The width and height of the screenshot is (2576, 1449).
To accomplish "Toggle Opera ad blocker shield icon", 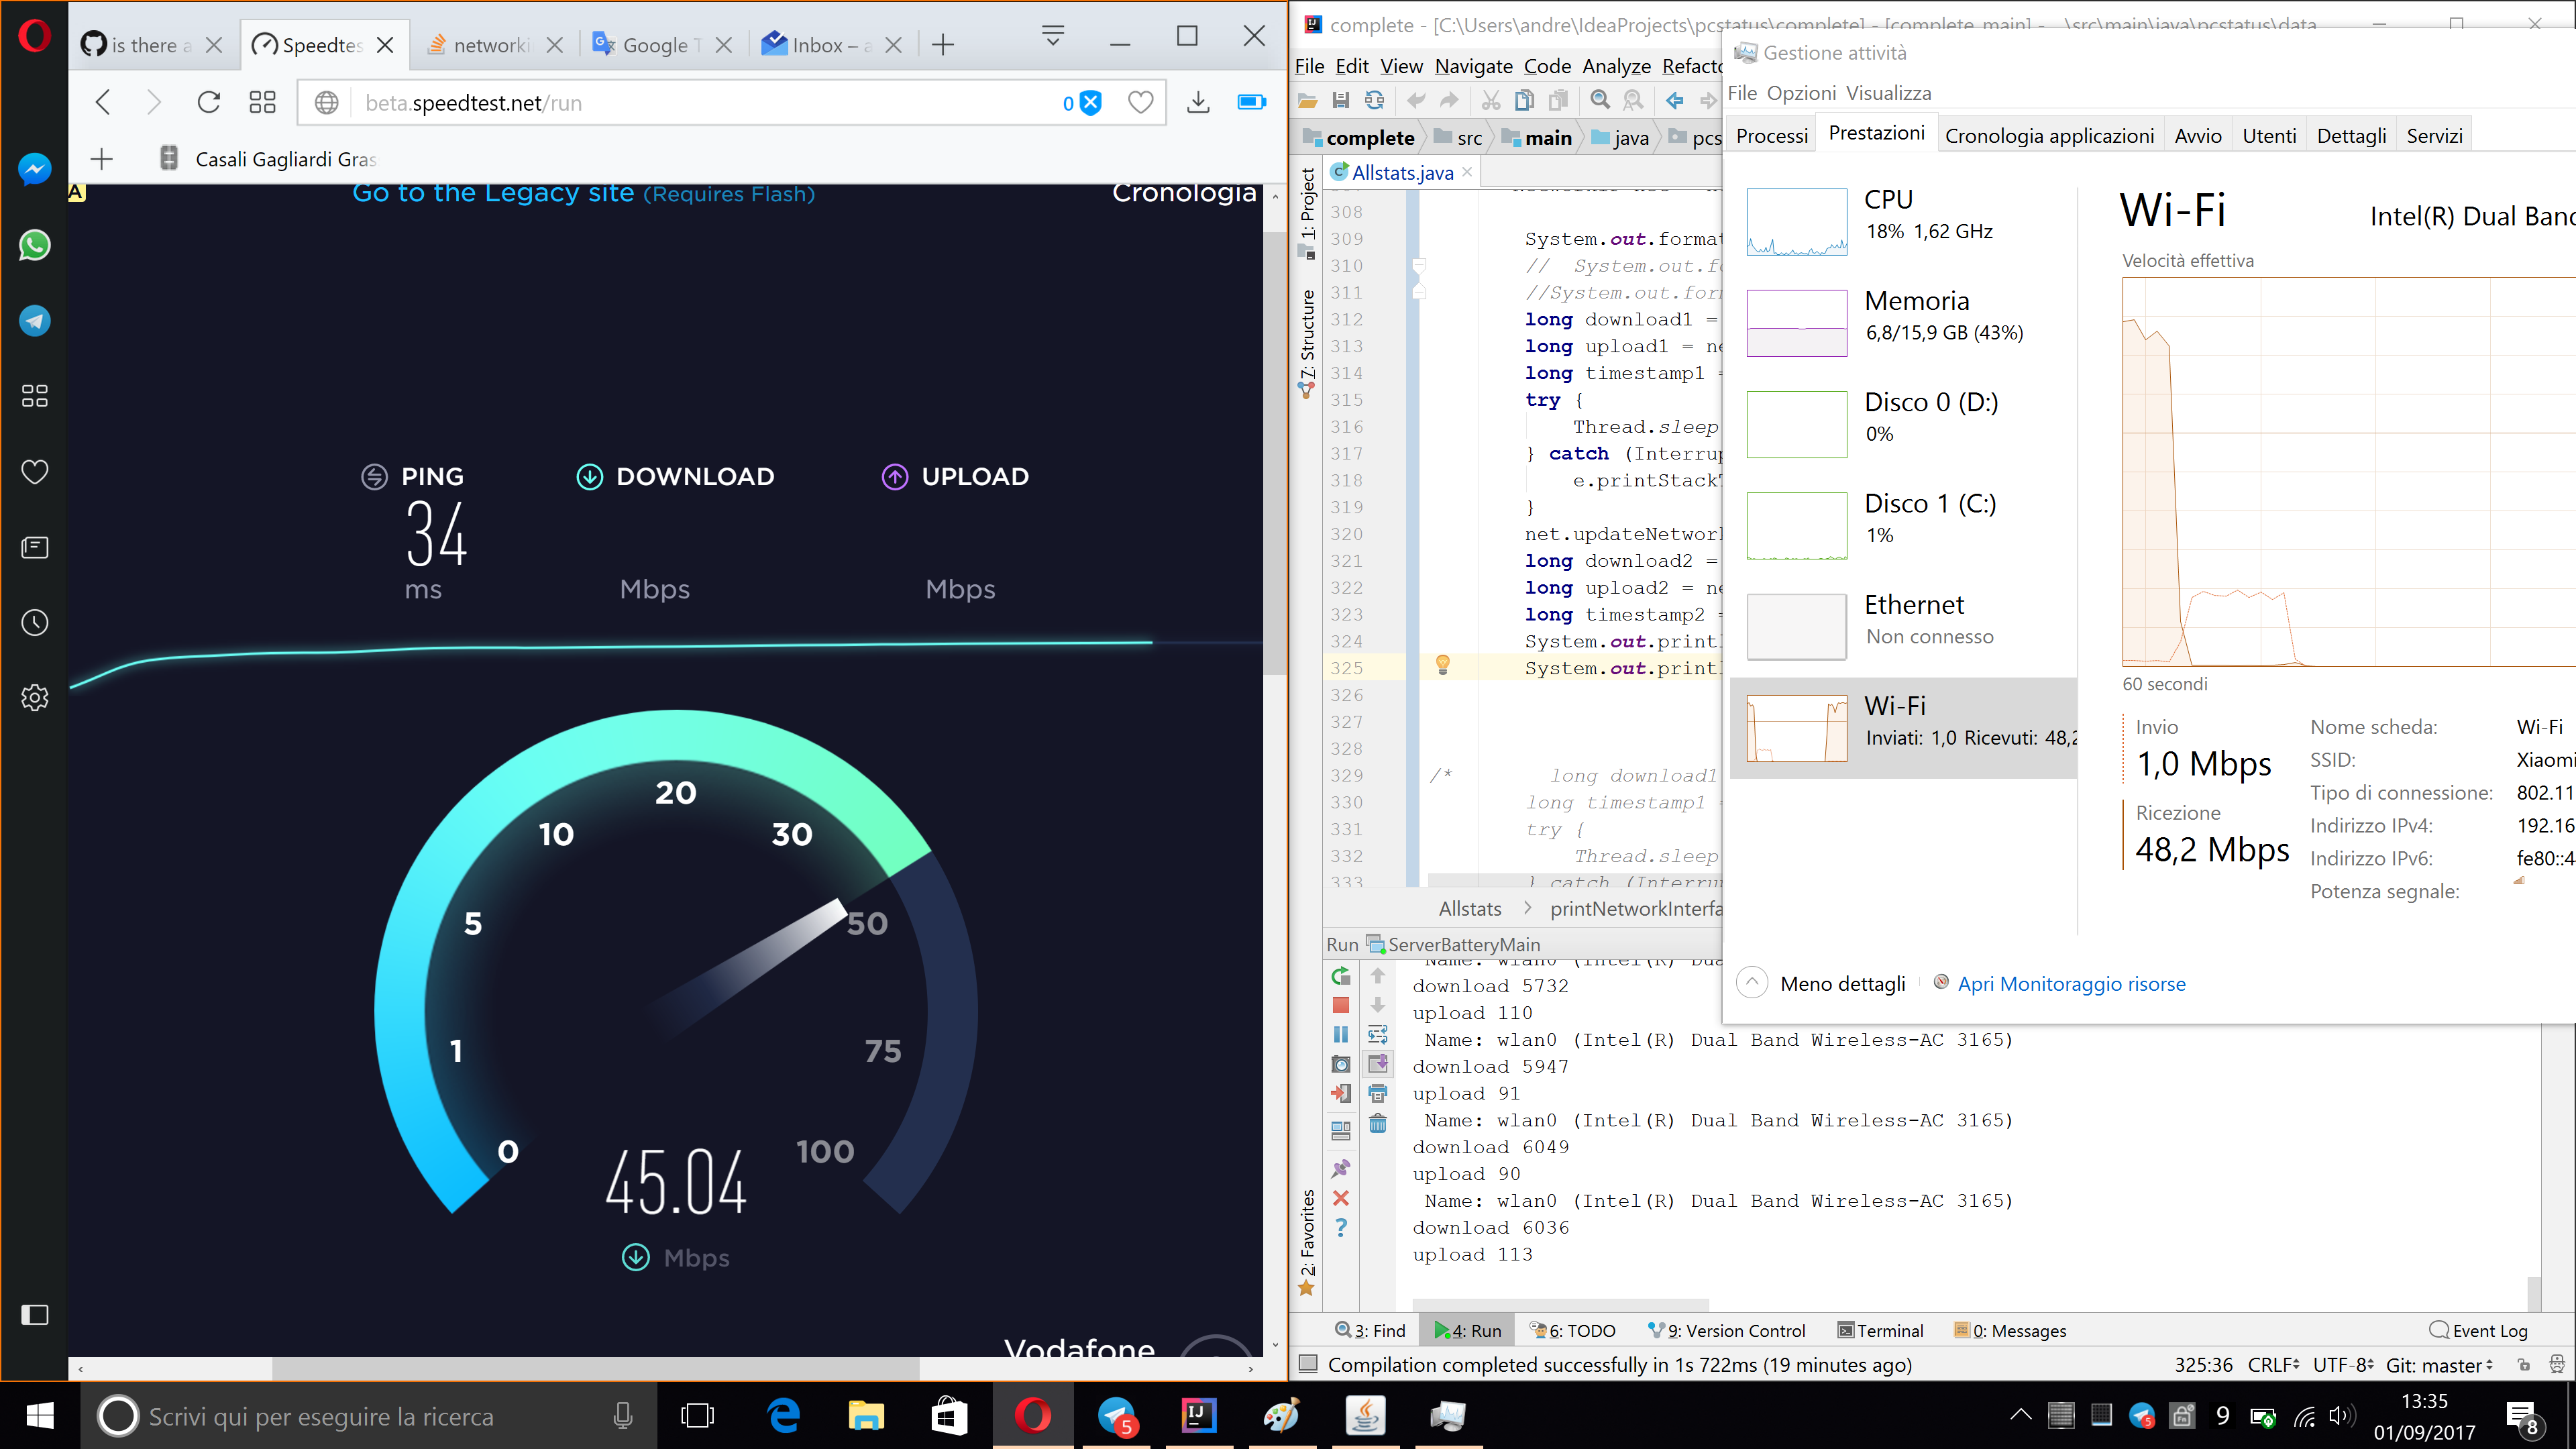I will point(1091,102).
